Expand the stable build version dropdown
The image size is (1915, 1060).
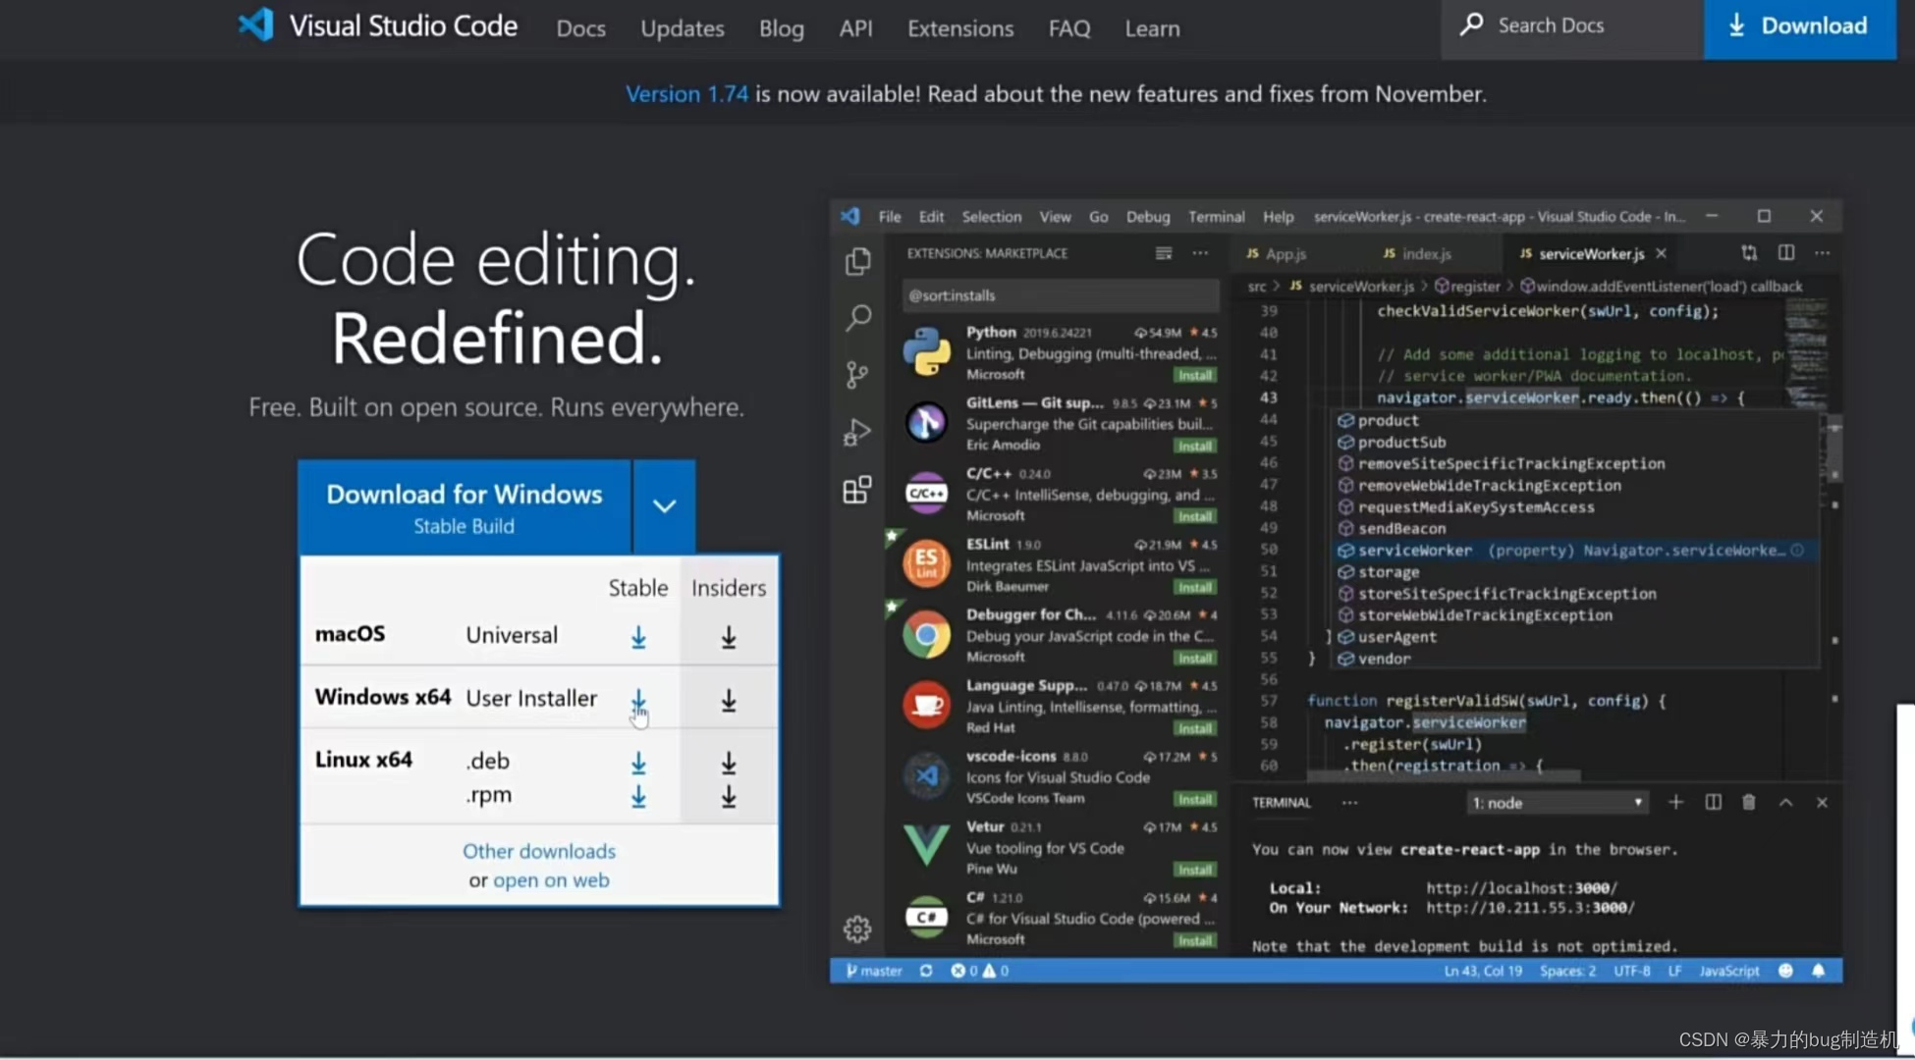point(666,506)
